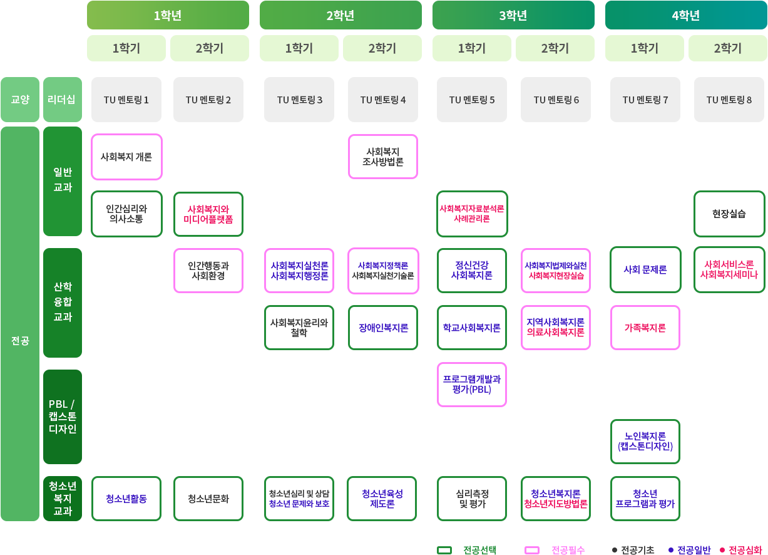Click the 가족복지론 course box

coord(645,328)
